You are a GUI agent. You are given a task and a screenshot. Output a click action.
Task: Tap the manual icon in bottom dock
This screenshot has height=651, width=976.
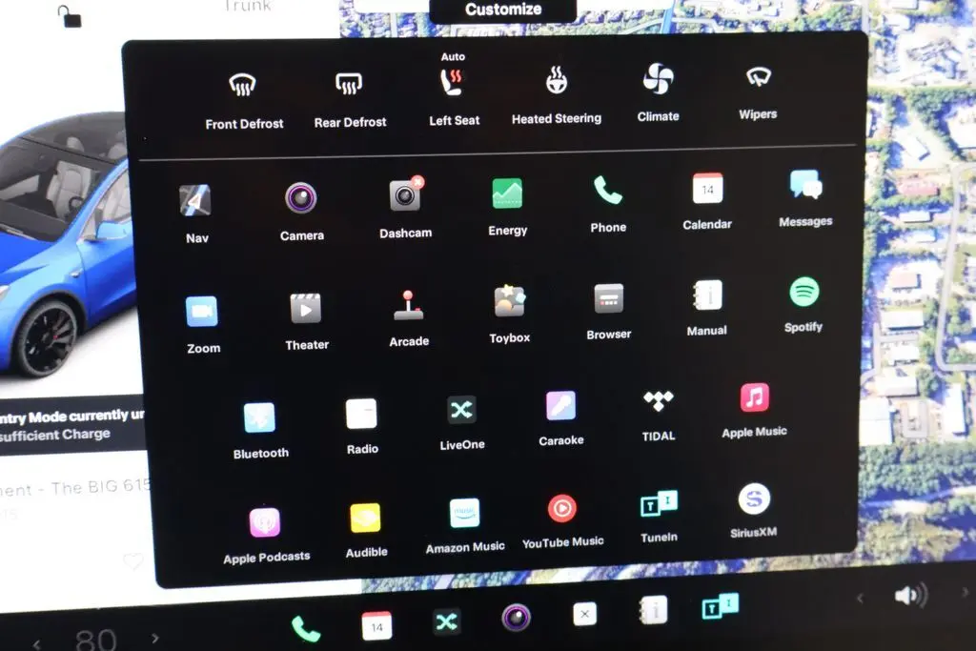[654, 610]
